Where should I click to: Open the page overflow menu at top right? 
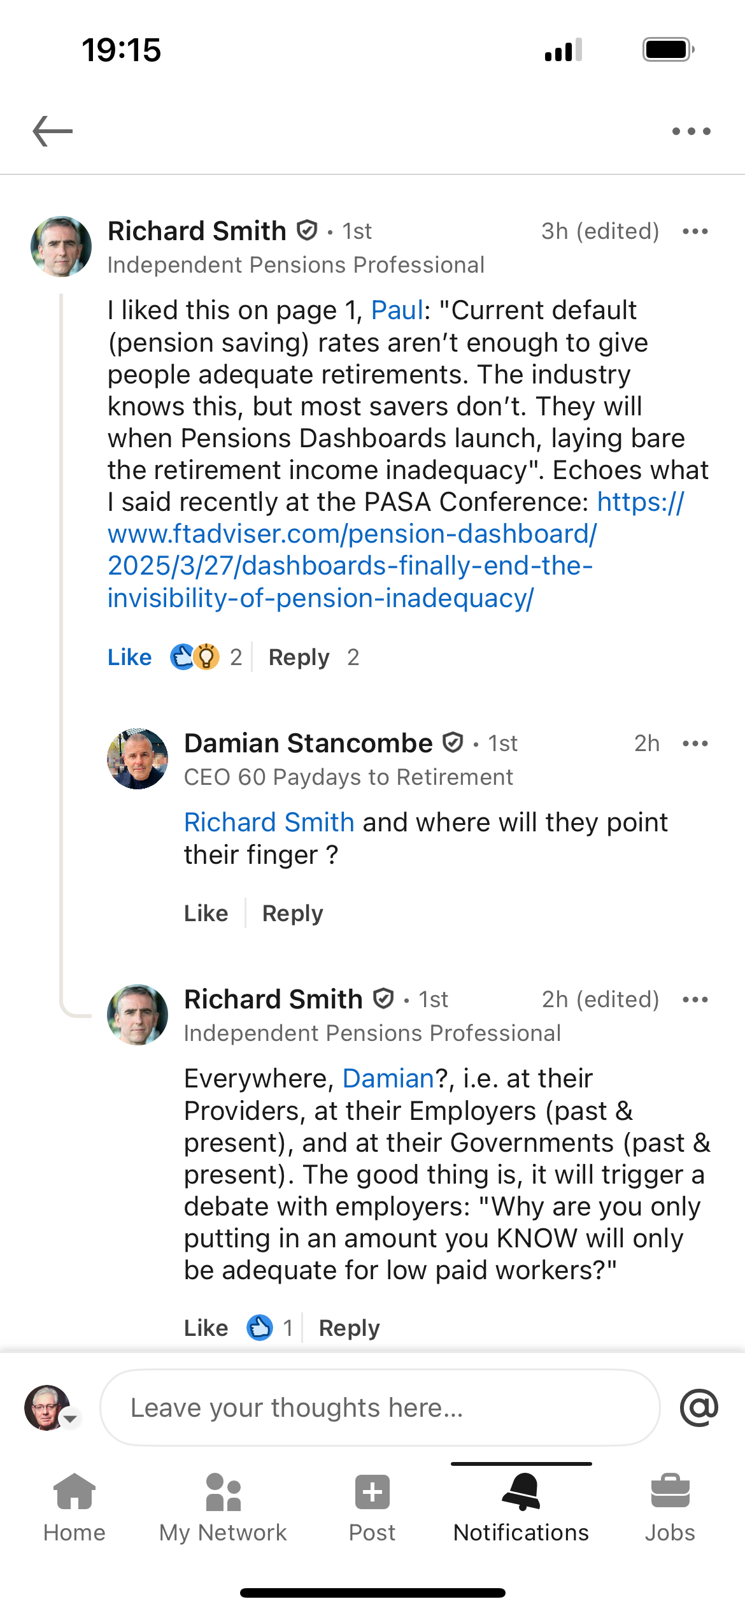[x=691, y=131]
